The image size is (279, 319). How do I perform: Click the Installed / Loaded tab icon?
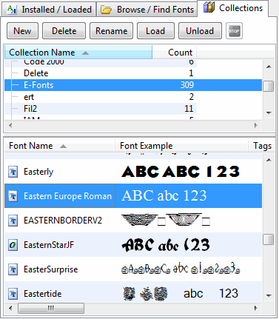[12, 10]
